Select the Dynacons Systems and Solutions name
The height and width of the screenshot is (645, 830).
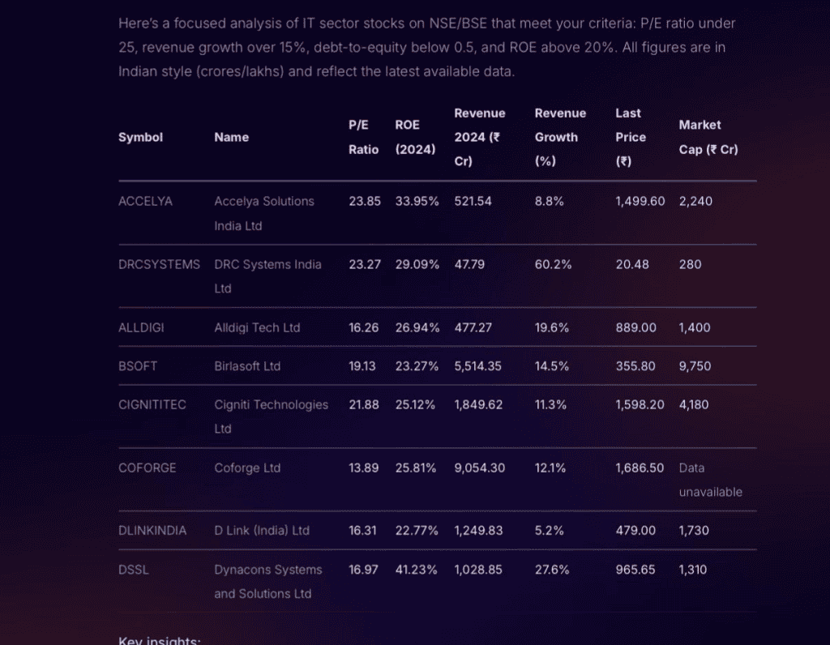(x=267, y=582)
